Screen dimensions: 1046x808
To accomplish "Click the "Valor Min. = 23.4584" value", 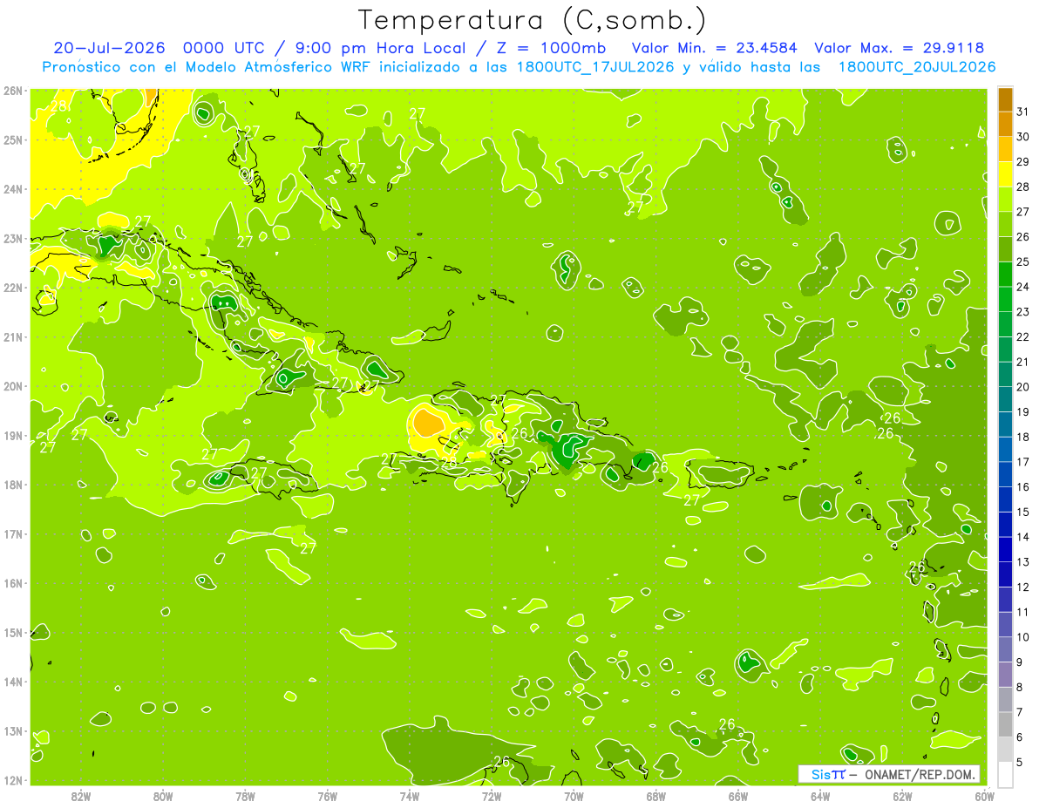I will click(x=715, y=48).
